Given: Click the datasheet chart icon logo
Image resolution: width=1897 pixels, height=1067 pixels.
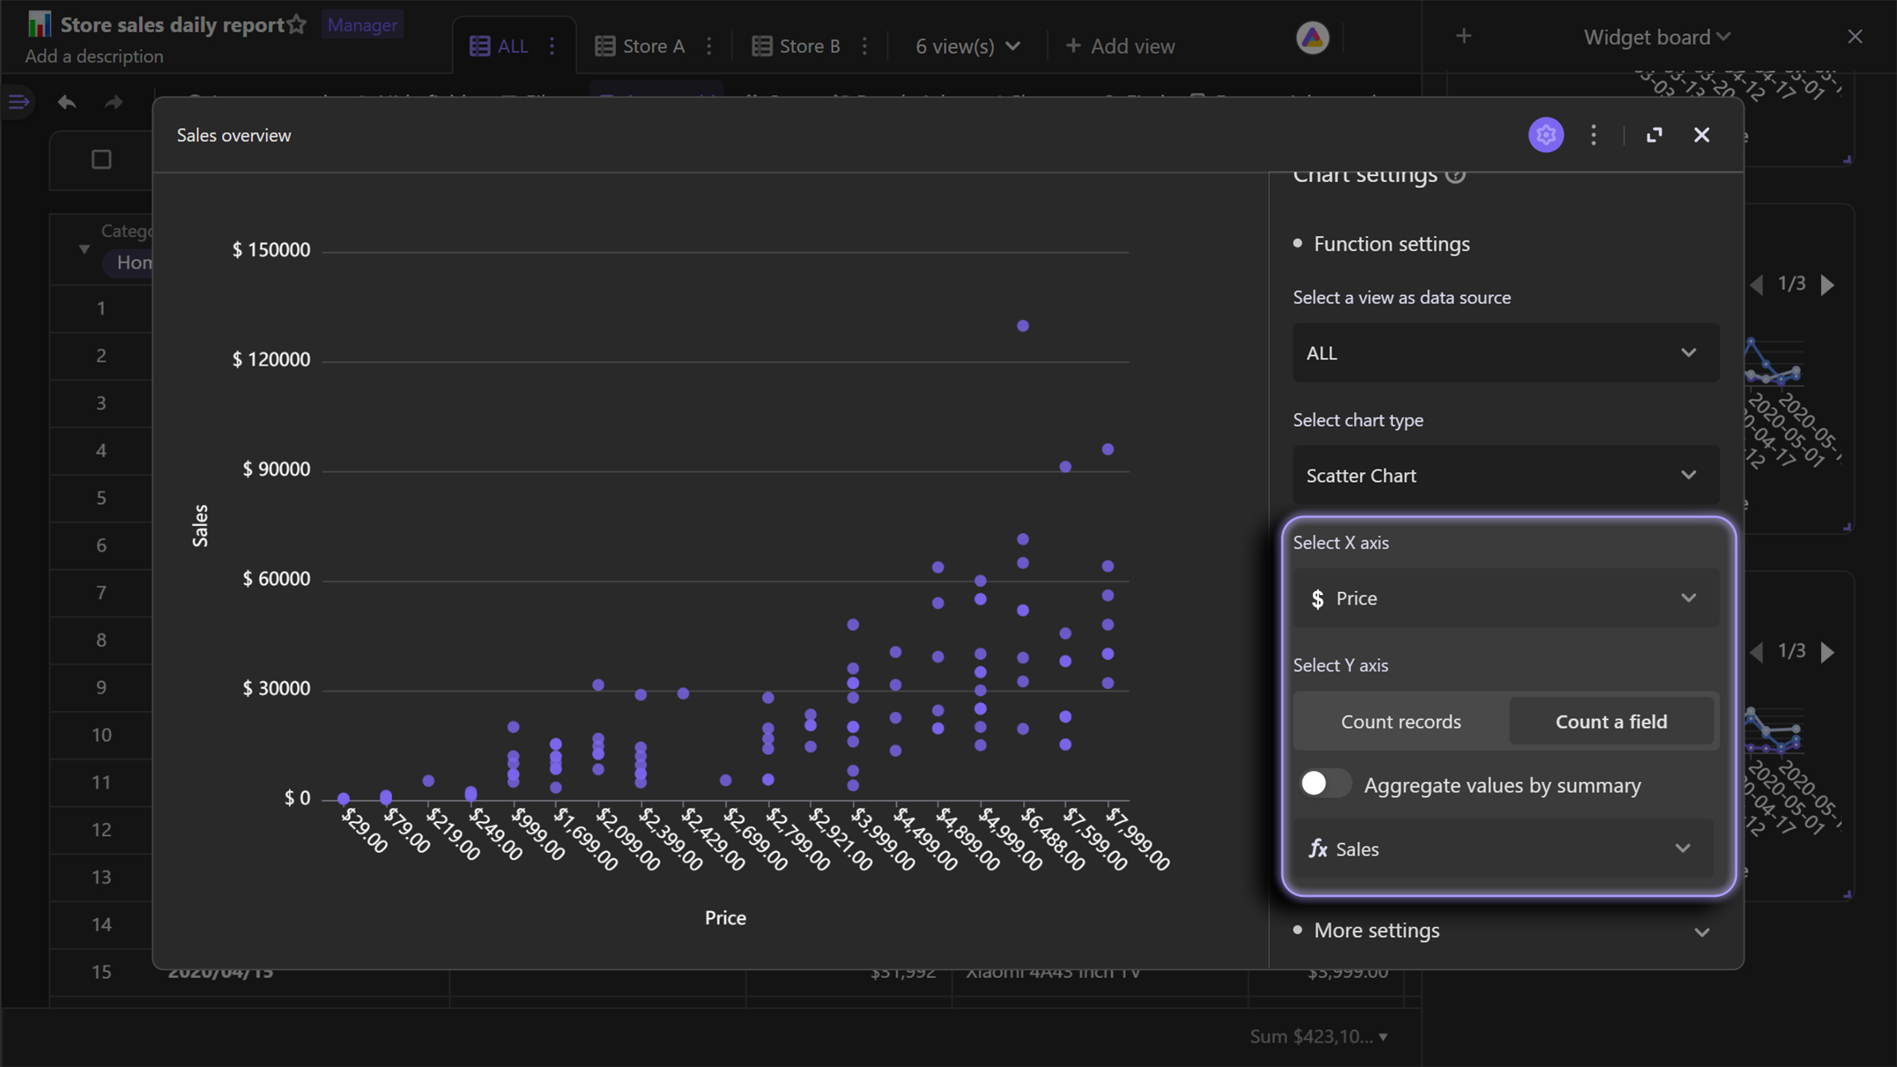Looking at the screenshot, I should (x=39, y=24).
